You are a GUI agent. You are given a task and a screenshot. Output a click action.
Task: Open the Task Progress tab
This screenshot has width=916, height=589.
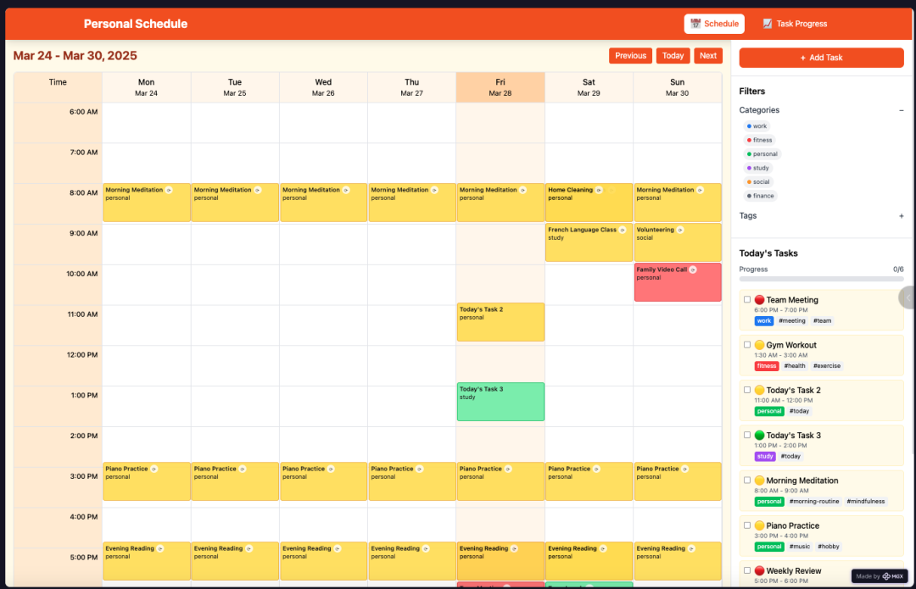[795, 24]
